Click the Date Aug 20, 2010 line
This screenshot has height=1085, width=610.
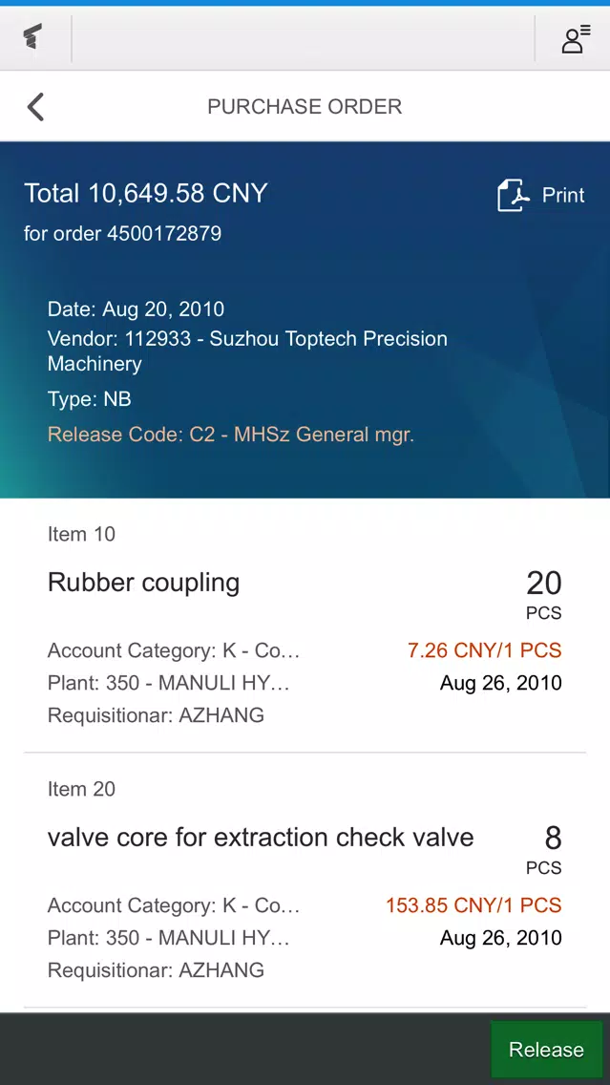coord(136,308)
